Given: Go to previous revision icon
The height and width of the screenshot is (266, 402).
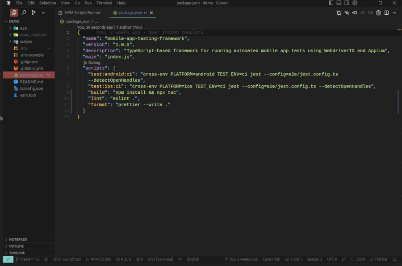Looking at the screenshot, I should [355, 13].
